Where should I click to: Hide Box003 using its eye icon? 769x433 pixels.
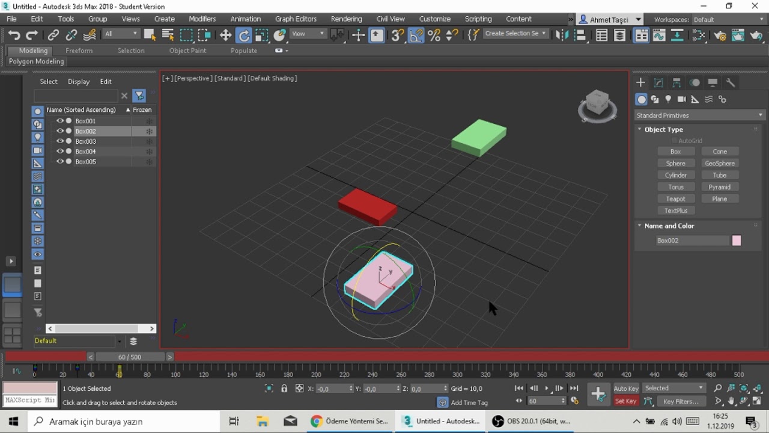pos(60,141)
